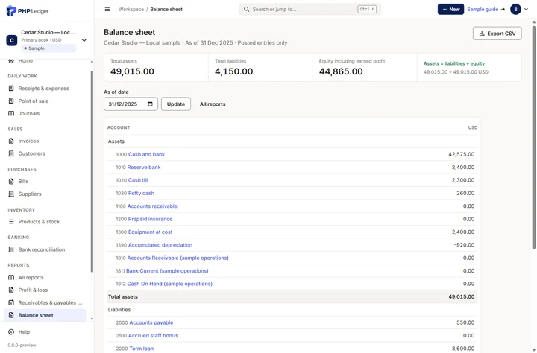Image resolution: width=537 pixels, height=353 pixels.
Task: Open the Accounts receivable account 1100
Action: [x=152, y=206]
